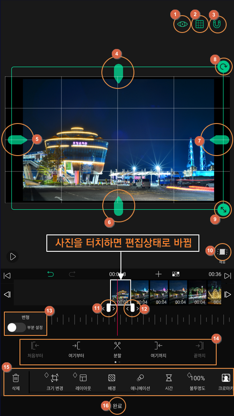The image size is (234, 416).
Task: Trim with 처음부터 option
Action: (x=35, y=350)
